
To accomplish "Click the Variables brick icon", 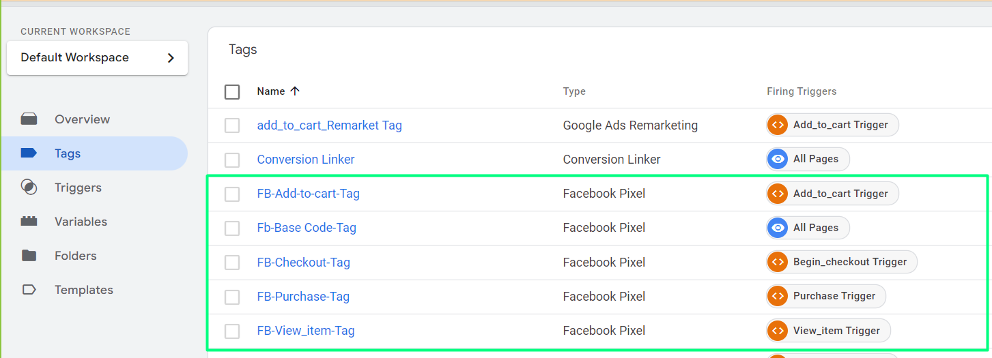I will (x=29, y=221).
